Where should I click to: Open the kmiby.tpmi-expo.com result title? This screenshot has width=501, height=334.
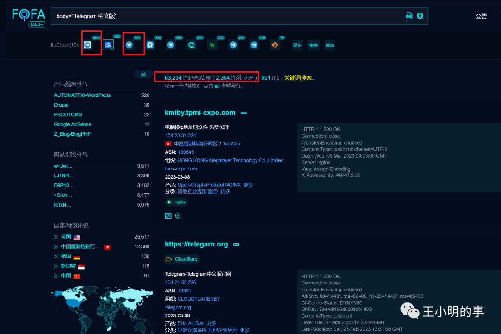(200, 113)
